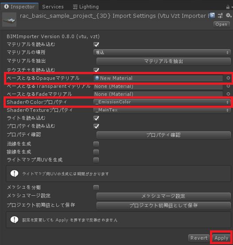Click the asset preview thumbnail
Viewport: 233px width, 245px height.
pos(9,20)
